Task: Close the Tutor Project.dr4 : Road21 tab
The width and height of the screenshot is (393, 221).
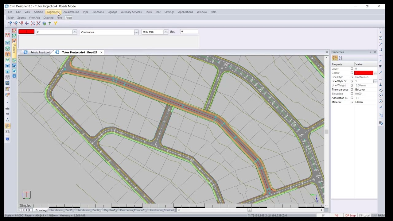Action: point(101,52)
